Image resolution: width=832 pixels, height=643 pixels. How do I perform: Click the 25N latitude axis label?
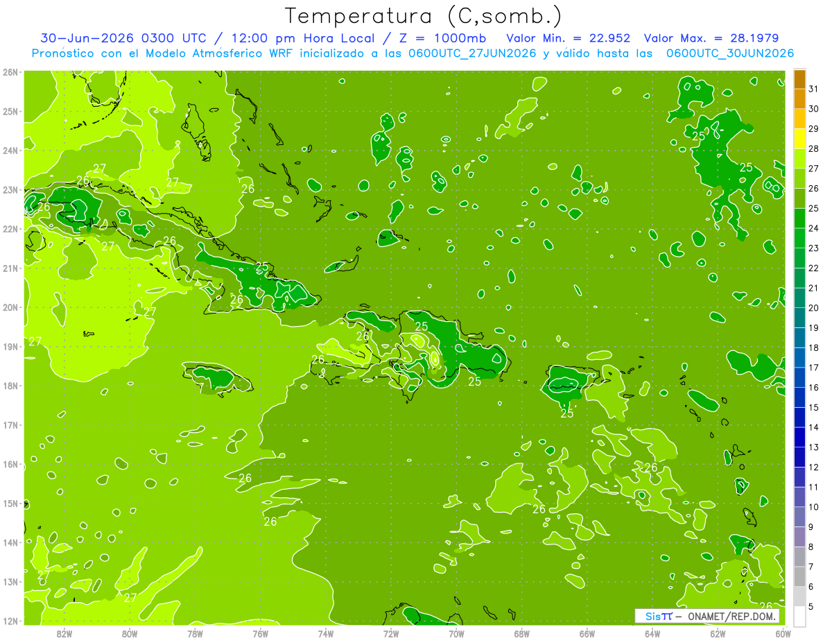coord(10,112)
